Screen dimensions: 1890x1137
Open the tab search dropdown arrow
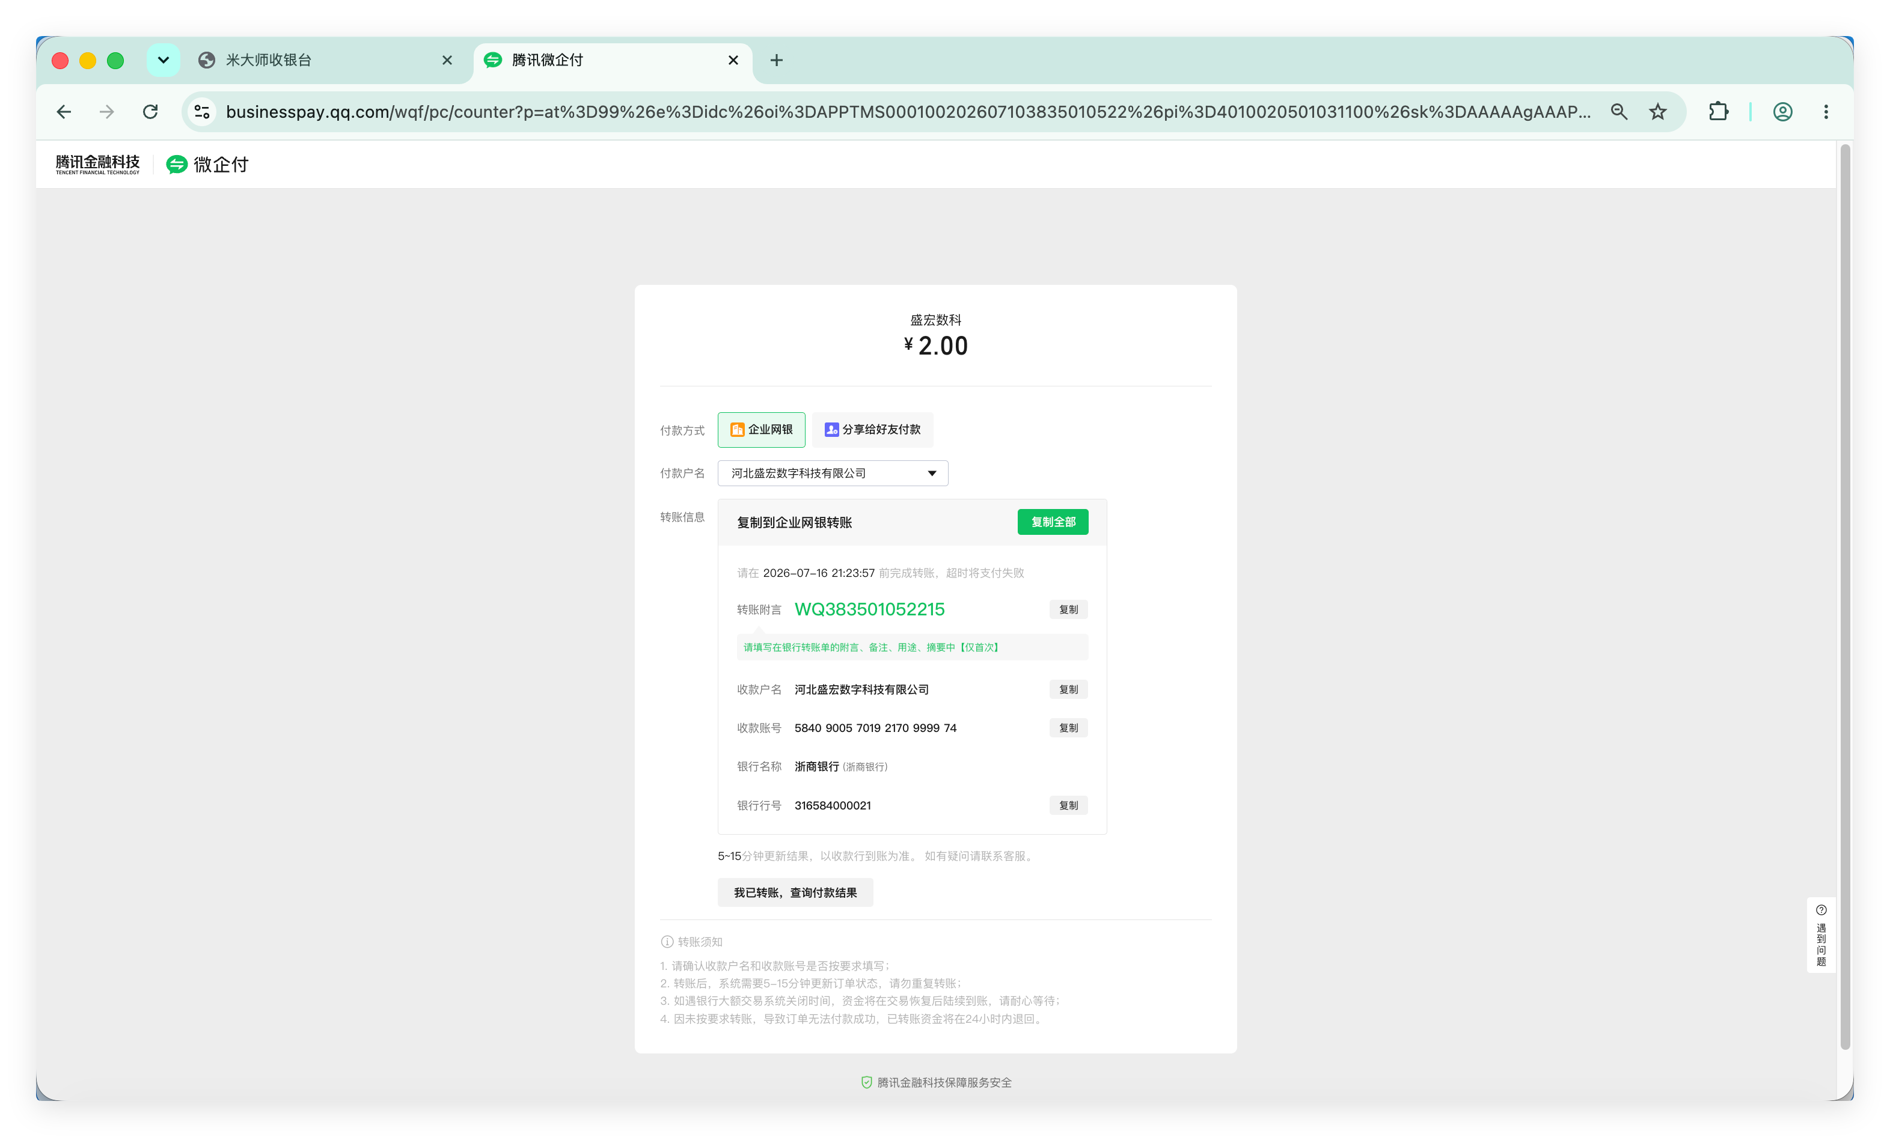(164, 59)
